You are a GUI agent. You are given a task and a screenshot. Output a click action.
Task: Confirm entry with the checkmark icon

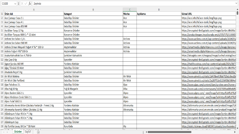point(26,4)
